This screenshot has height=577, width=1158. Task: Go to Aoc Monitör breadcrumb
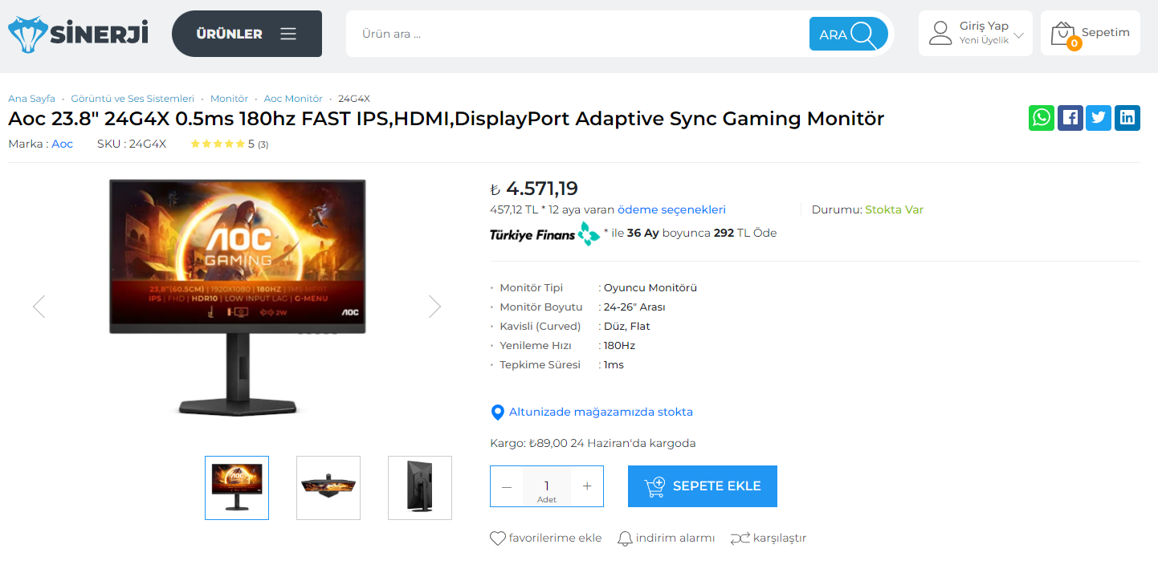coord(293,99)
